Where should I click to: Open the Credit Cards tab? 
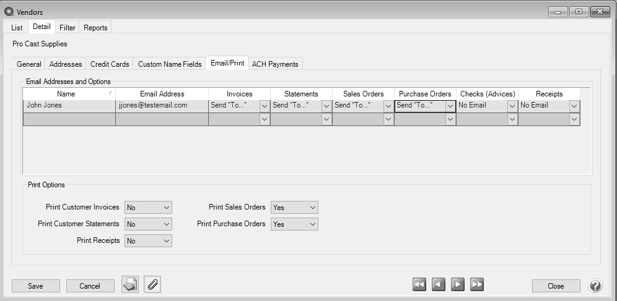(x=110, y=64)
